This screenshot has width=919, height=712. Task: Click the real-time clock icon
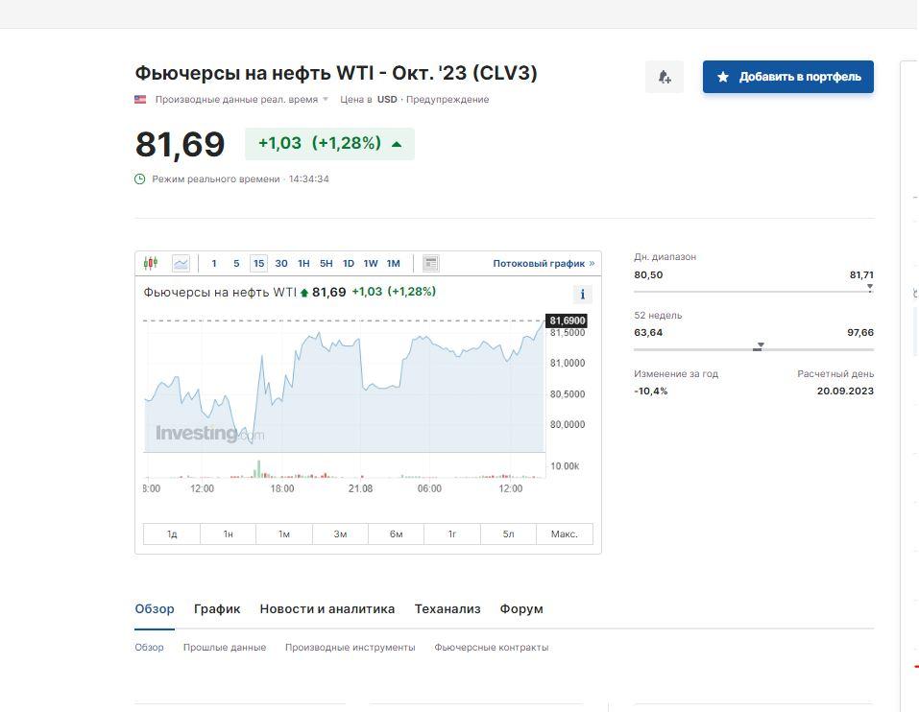tap(139, 179)
